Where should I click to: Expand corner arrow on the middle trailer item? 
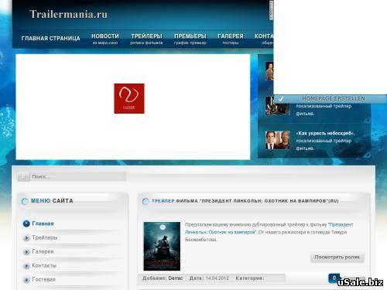pos(368,120)
